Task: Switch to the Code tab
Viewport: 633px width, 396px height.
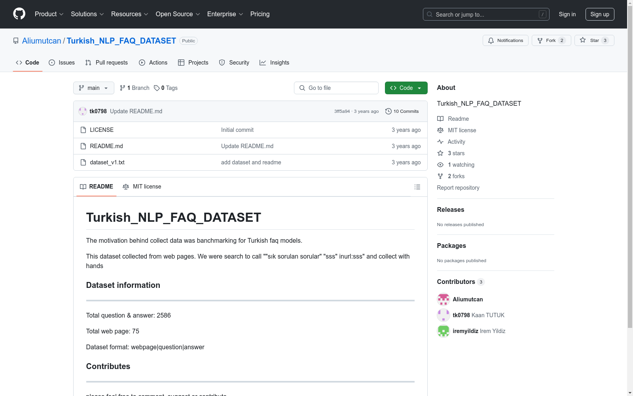Action: [x=28, y=63]
